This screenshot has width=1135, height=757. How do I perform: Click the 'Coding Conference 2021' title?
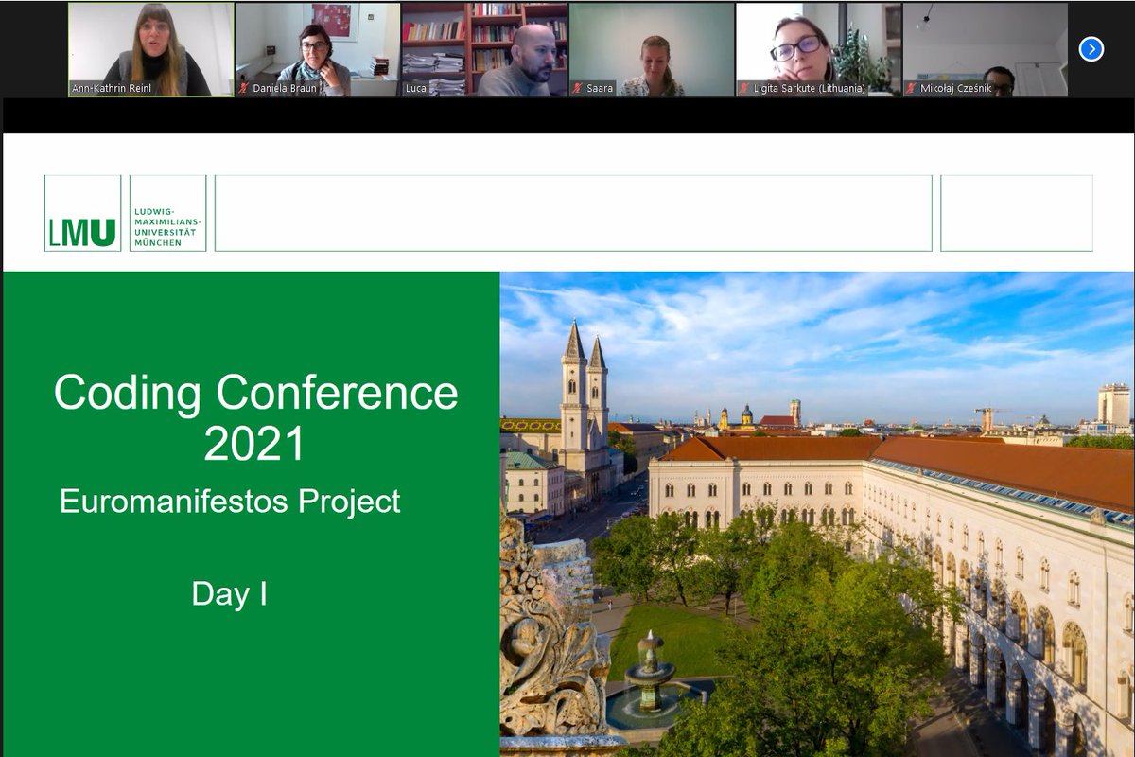255,414
